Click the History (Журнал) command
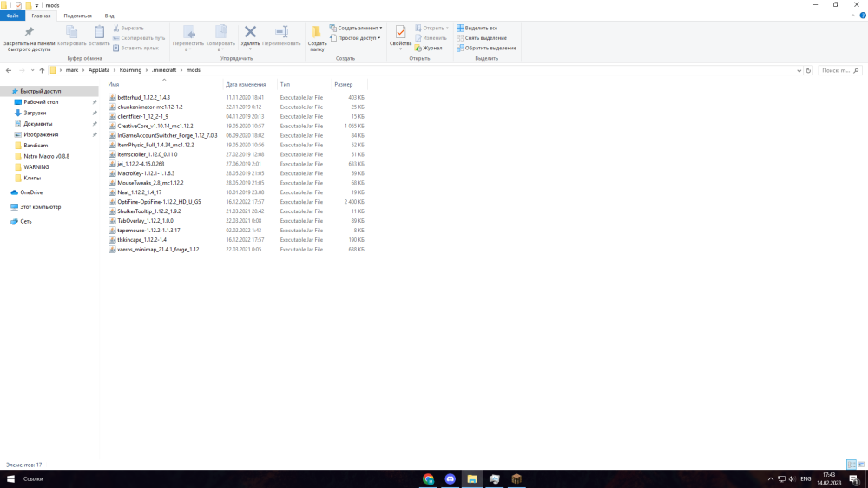The width and height of the screenshot is (868, 488). click(429, 48)
